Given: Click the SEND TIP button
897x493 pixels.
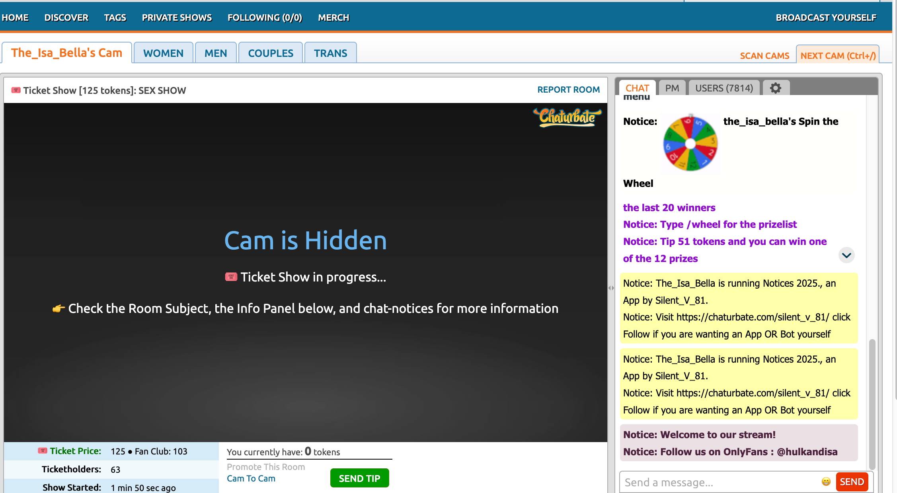Looking at the screenshot, I should 359,478.
